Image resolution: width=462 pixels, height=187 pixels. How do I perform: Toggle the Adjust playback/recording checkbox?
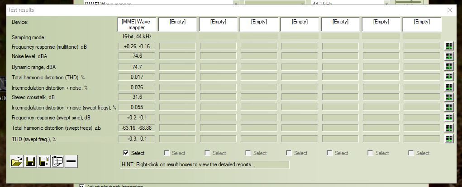82,185
